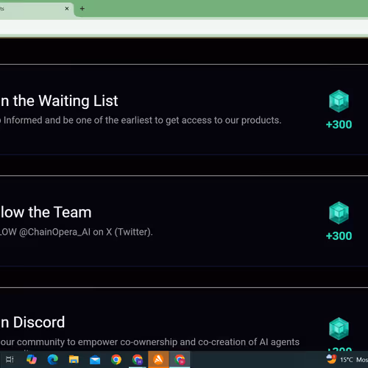The height and width of the screenshot is (368, 368).
Task: Open Google Chrome from the taskbar
Action: pyautogui.click(x=116, y=360)
